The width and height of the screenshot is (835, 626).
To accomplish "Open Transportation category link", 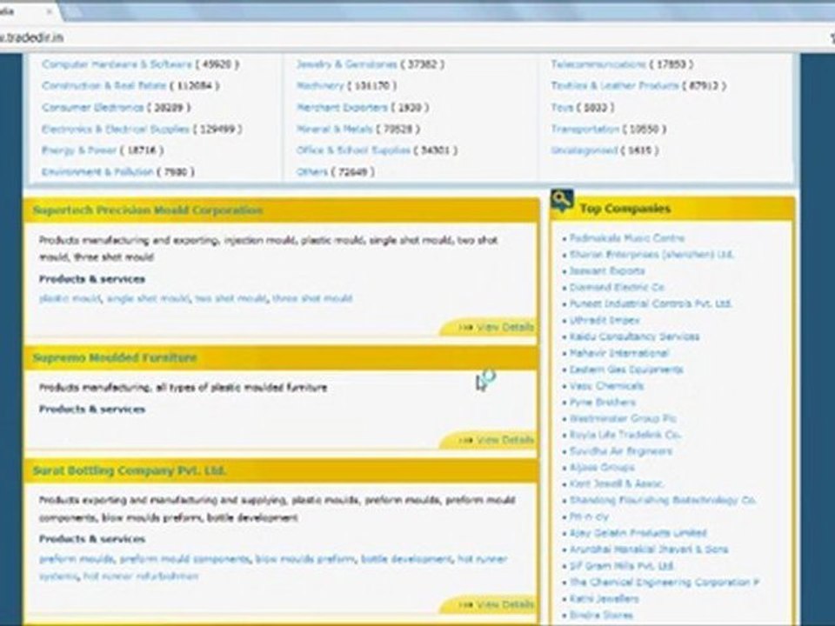I will point(585,130).
